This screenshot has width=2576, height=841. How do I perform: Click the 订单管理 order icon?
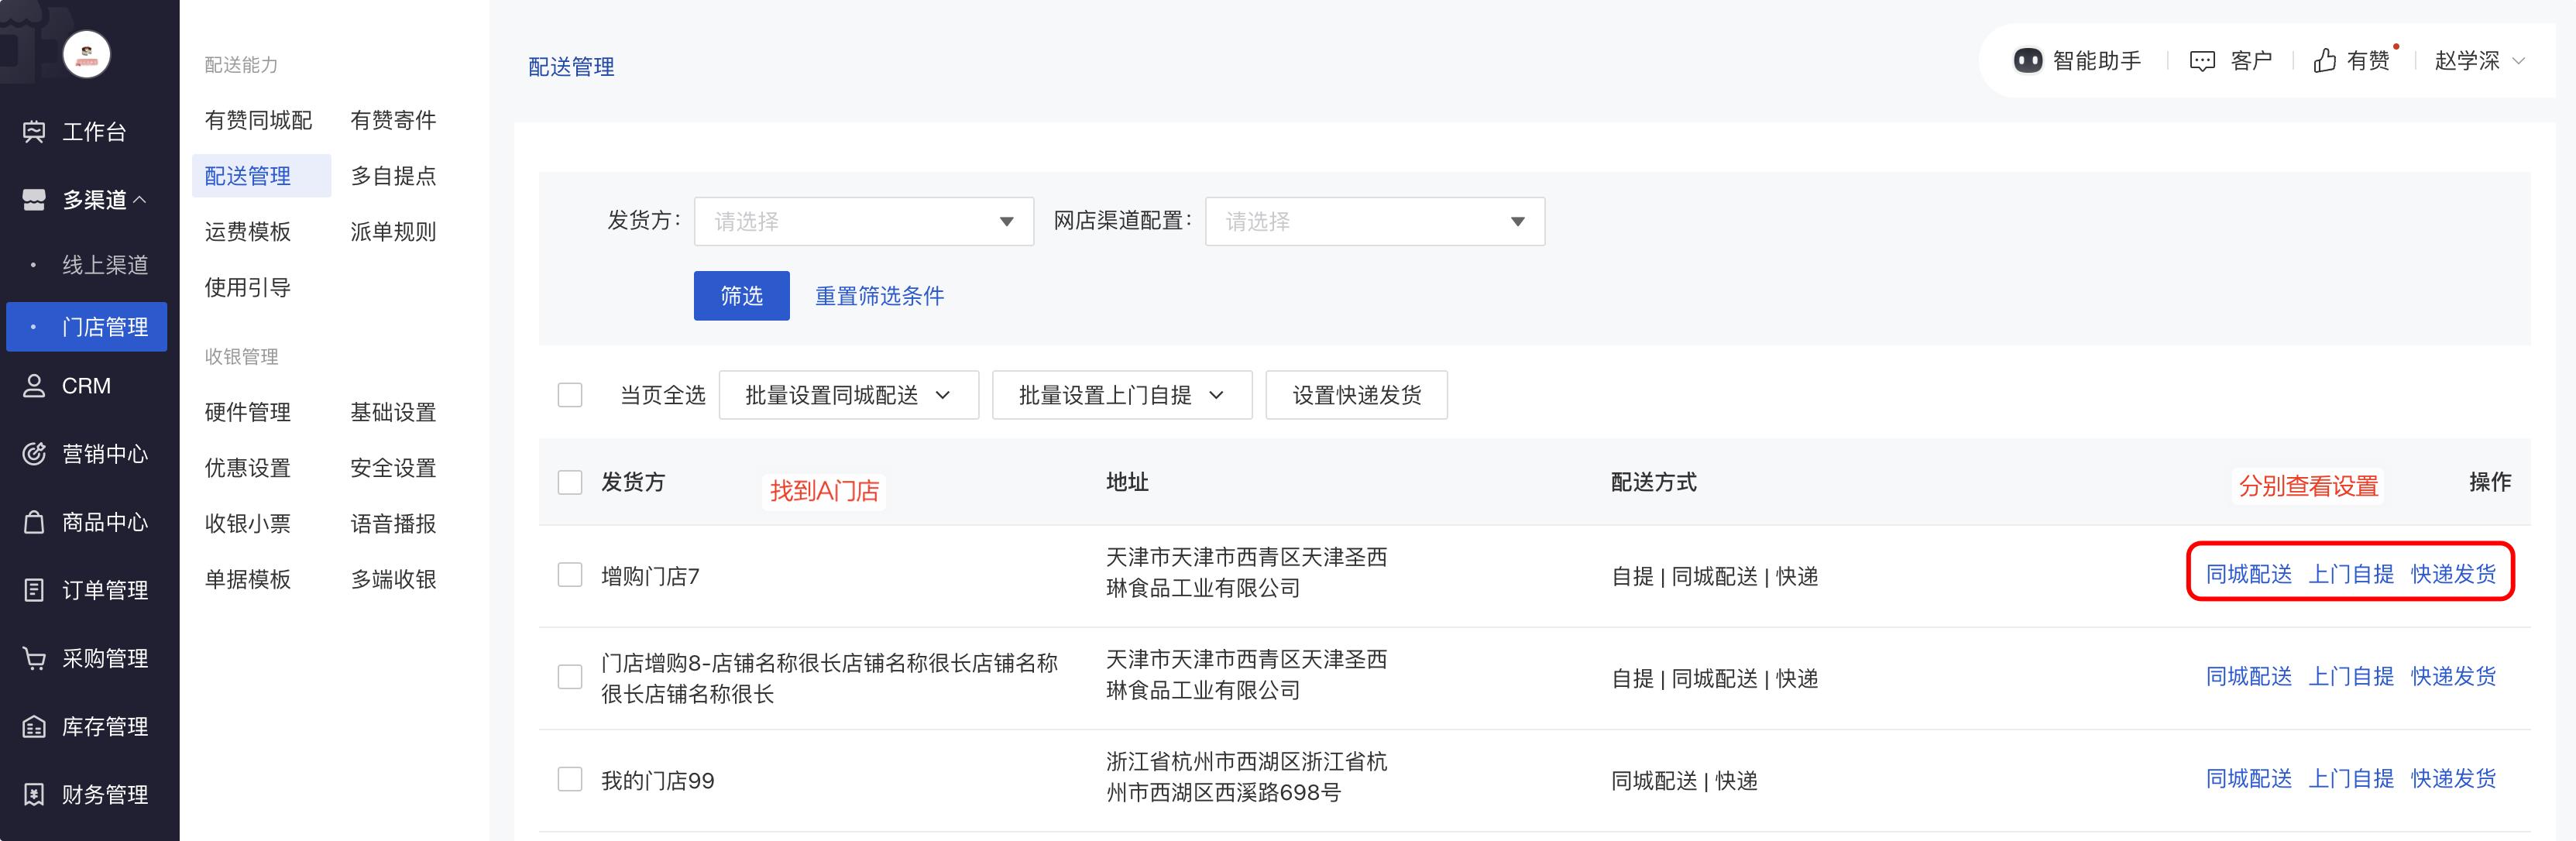(34, 590)
